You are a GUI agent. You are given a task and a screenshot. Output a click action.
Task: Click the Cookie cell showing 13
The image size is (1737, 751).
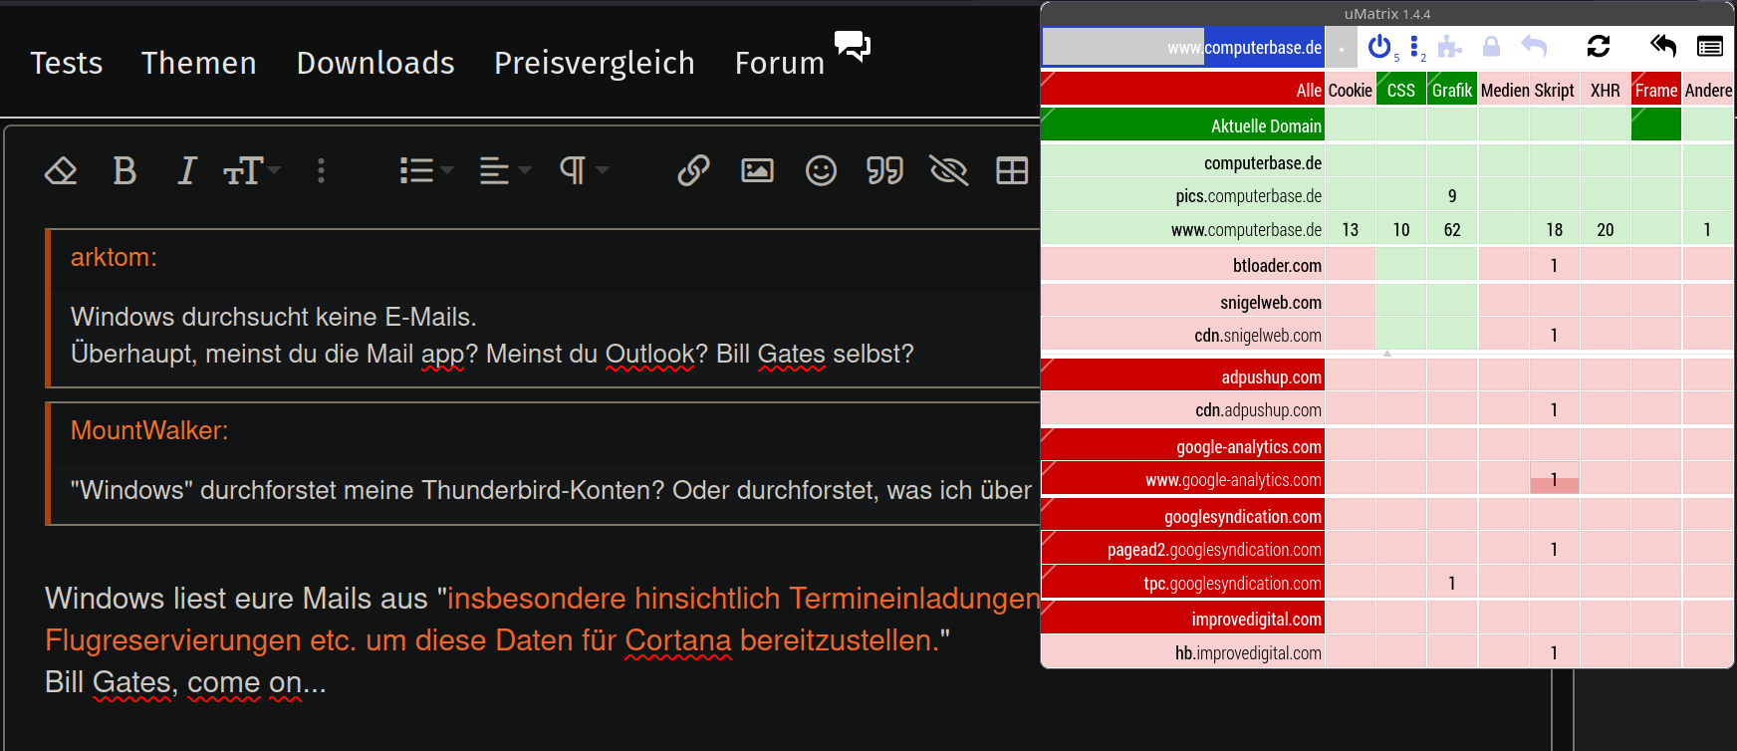pos(1350,230)
